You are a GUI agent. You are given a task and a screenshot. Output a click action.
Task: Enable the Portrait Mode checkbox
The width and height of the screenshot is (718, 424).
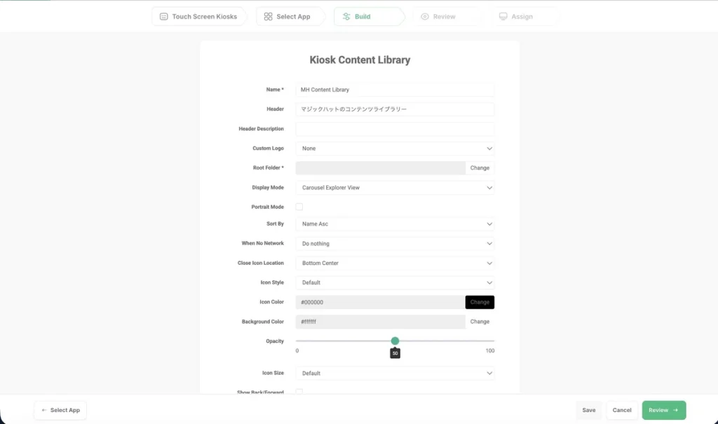299,207
